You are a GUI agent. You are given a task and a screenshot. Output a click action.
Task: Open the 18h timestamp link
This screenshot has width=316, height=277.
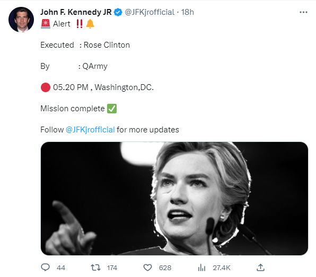pyautogui.click(x=187, y=12)
